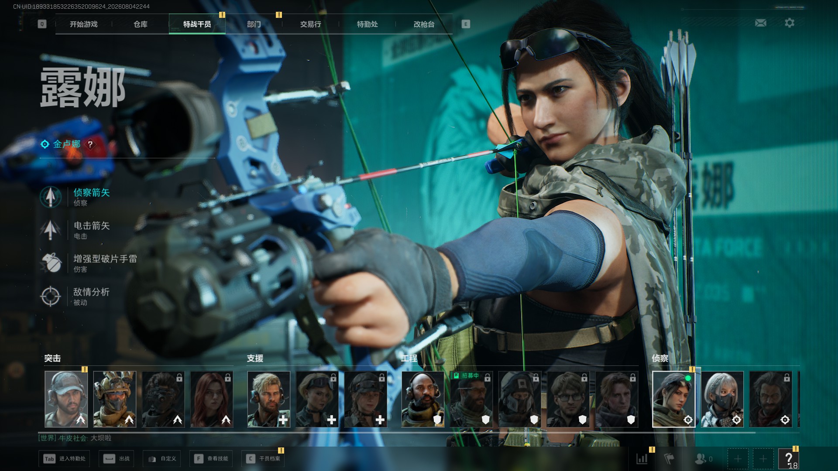Open the statistics bar chart icon
Screen dimensions: 838x471
pos(642,459)
